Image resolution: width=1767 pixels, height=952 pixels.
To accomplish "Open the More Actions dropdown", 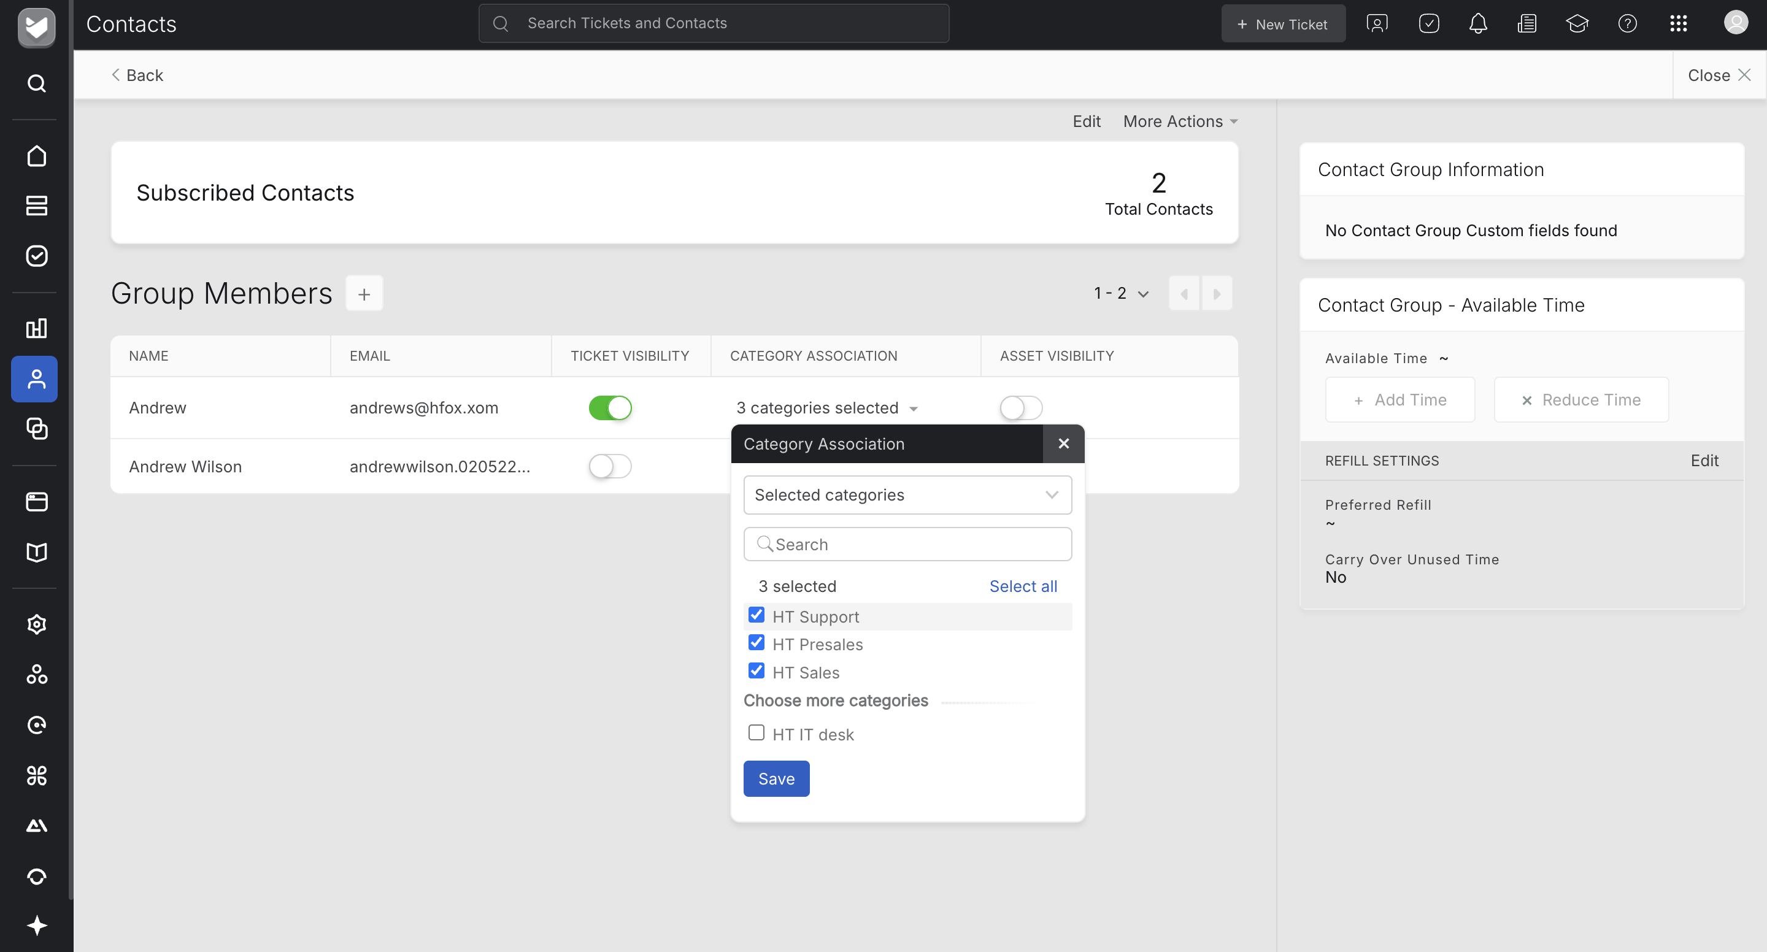I will point(1180,121).
